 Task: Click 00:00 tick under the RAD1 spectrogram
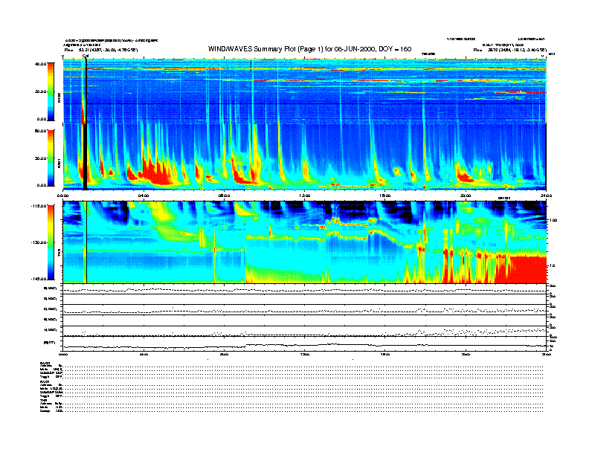62,196
